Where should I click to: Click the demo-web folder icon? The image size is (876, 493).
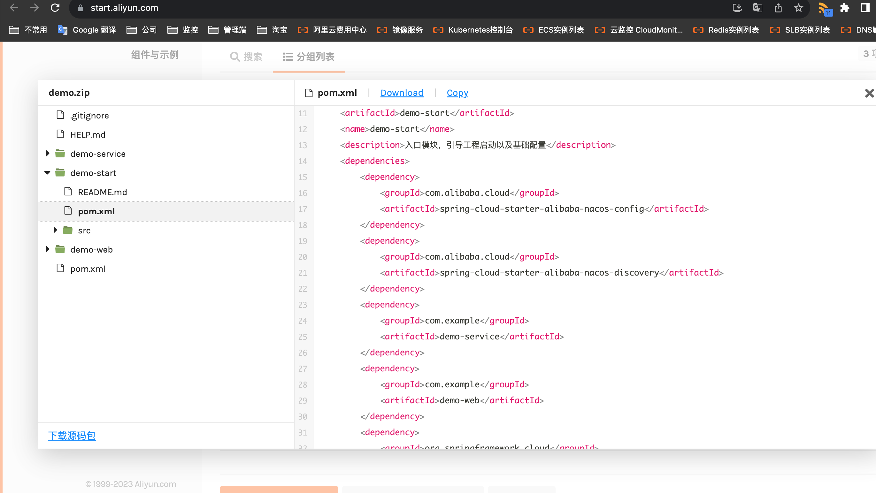60,249
